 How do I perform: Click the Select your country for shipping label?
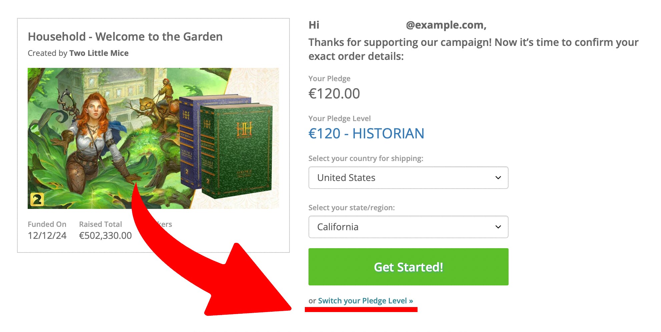coord(366,158)
